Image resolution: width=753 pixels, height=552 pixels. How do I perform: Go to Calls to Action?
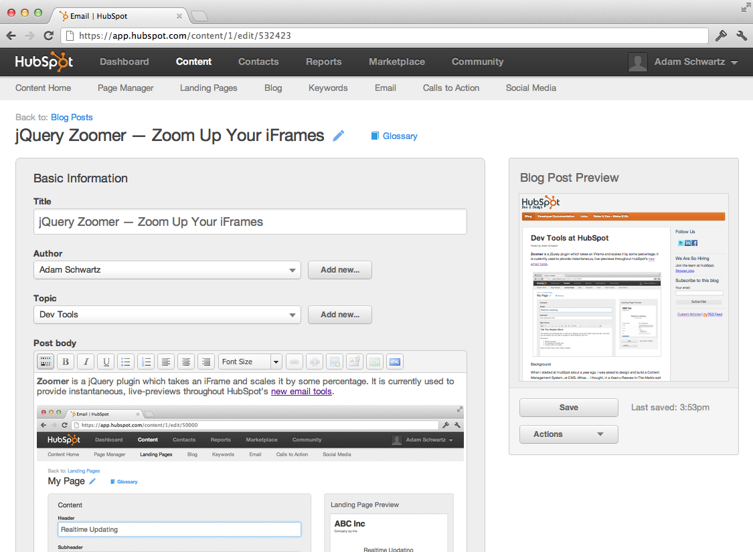pos(451,88)
